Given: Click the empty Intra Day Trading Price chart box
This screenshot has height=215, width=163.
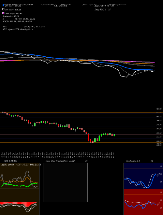Looking at the screenshot, I should (65, 182).
